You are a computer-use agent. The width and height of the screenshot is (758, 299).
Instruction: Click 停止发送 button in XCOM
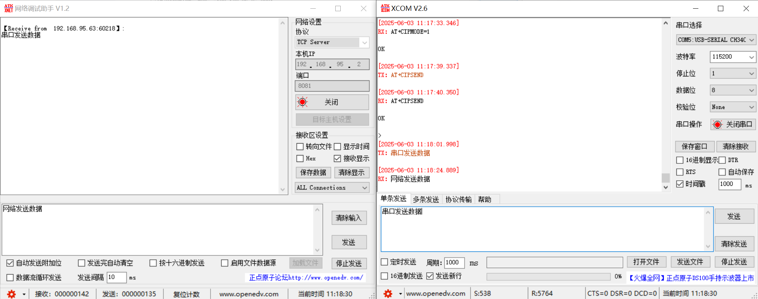[734, 262]
